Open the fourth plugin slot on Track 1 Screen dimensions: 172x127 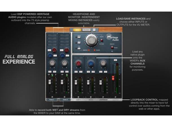[x=52, y=45]
